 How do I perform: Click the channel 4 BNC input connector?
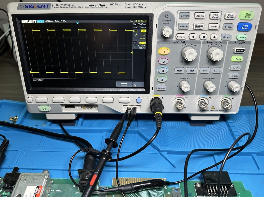click(x=226, y=104)
